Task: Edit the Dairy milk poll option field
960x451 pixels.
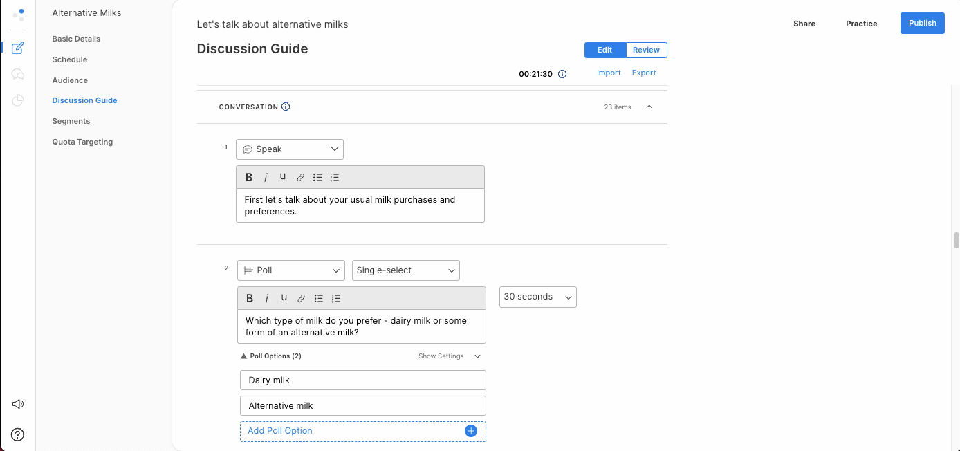Action: point(362,380)
